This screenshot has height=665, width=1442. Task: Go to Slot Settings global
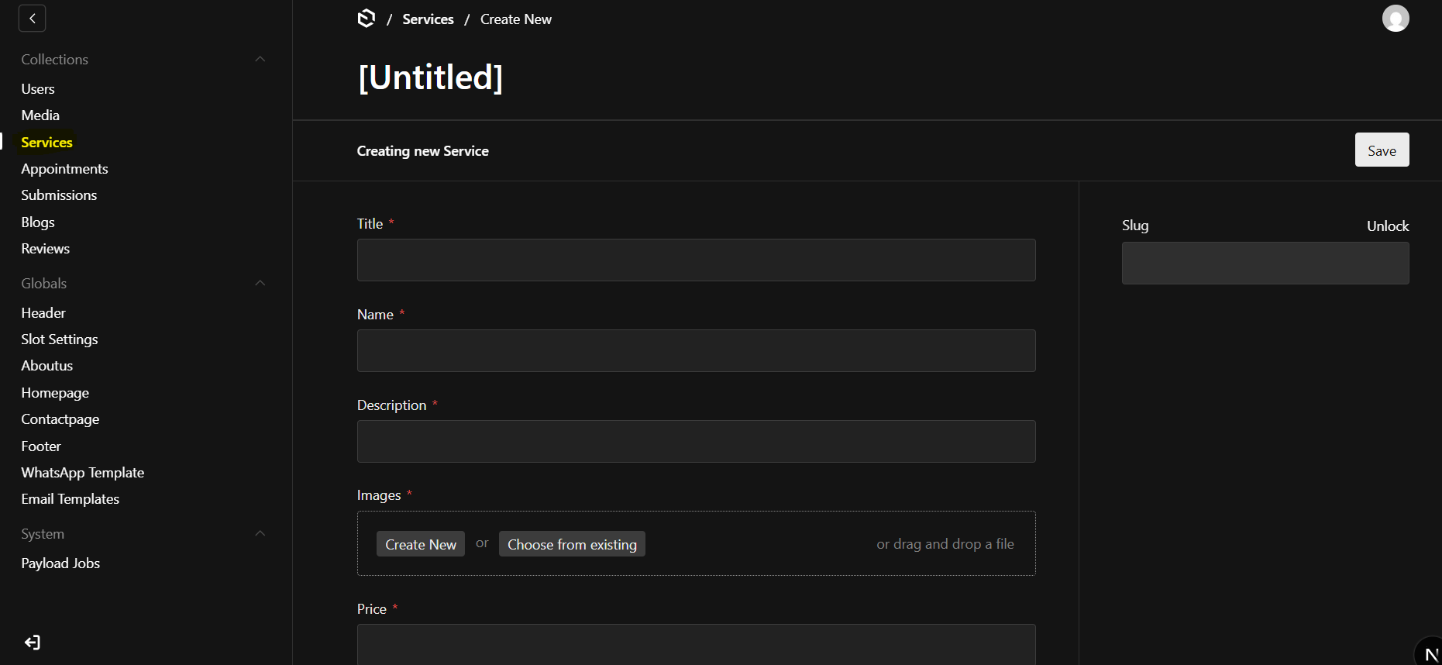point(60,339)
